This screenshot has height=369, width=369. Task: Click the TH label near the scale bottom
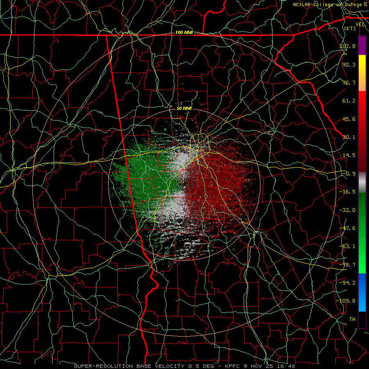pyautogui.click(x=352, y=319)
